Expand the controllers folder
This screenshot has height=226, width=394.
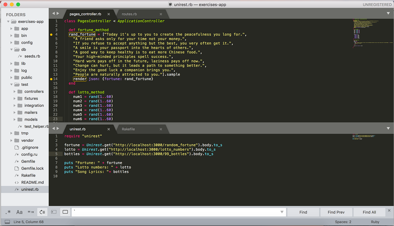coord(15,92)
